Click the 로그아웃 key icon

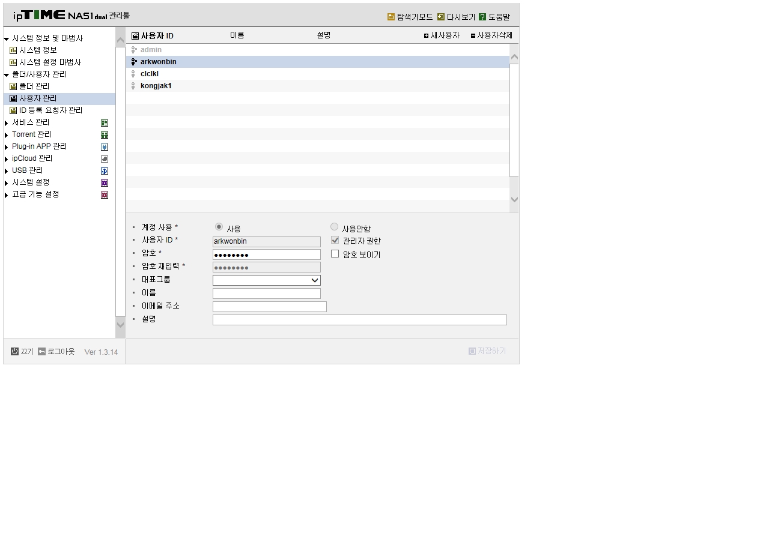(41, 351)
